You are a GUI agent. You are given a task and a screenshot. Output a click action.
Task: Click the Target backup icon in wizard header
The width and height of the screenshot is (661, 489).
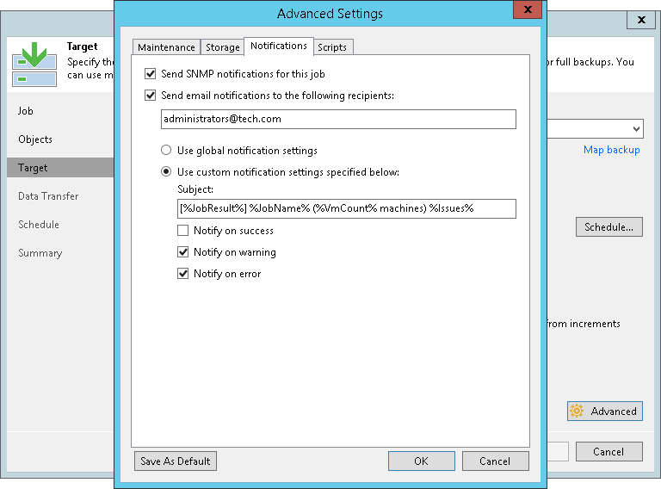tap(34, 64)
